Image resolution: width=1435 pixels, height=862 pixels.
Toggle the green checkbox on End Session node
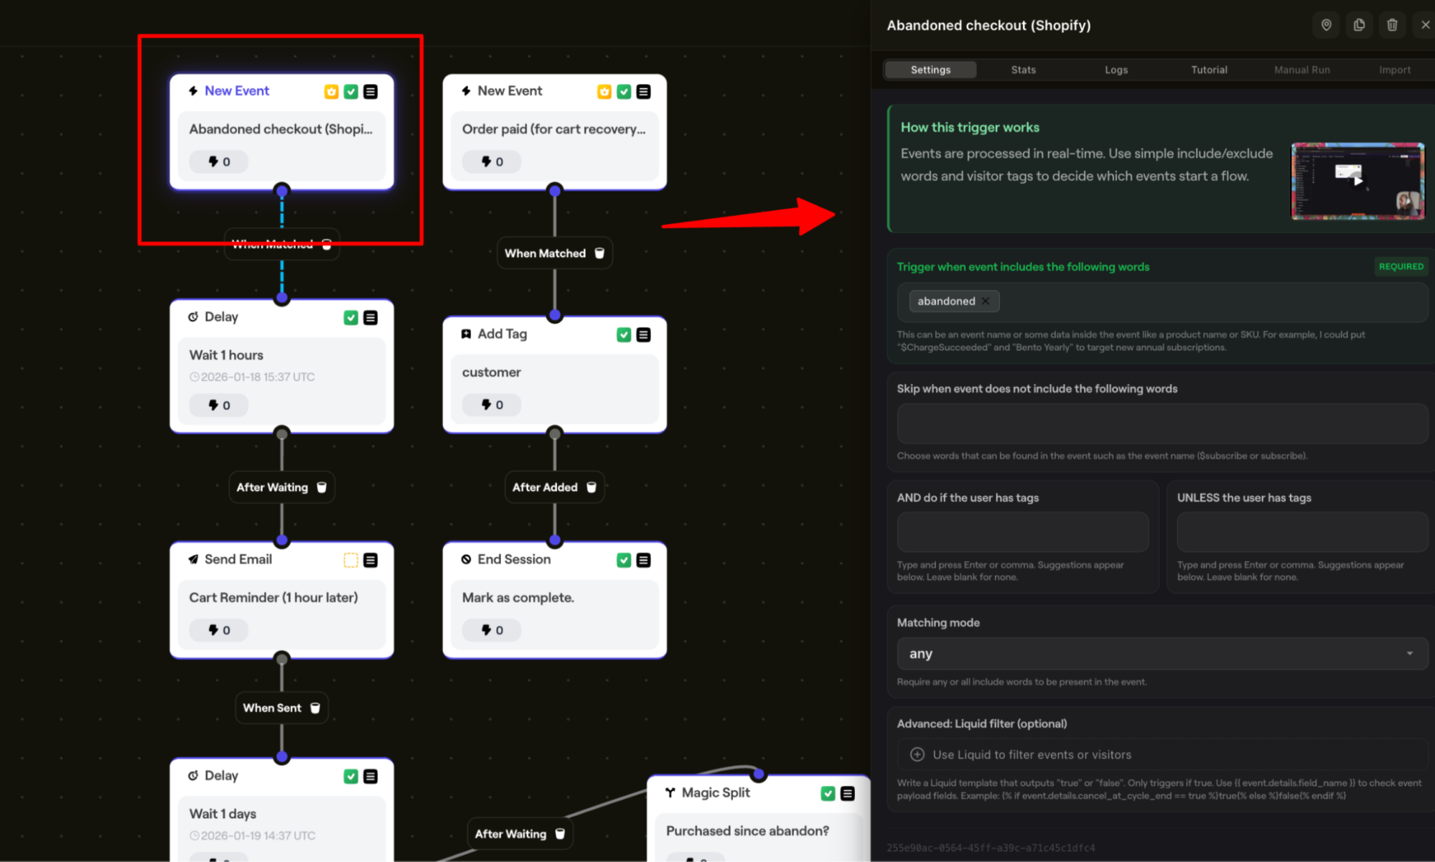(624, 560)
